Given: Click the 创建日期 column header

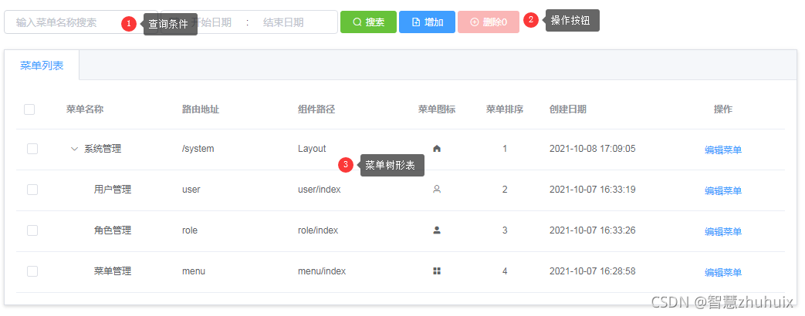Looking at the screenshot, I should [x=568, y=109].
